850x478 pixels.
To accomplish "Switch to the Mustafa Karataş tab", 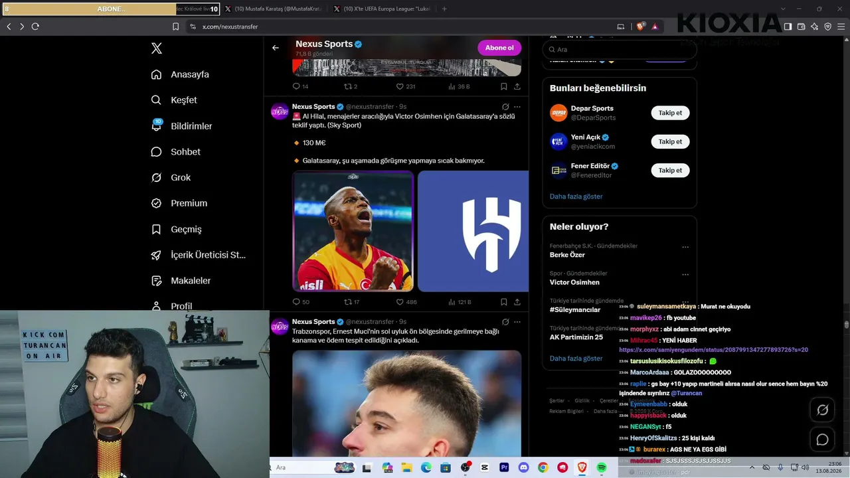I will (273, 9).
